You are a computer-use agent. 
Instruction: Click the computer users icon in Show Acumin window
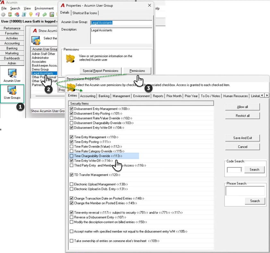pos(36,40)
